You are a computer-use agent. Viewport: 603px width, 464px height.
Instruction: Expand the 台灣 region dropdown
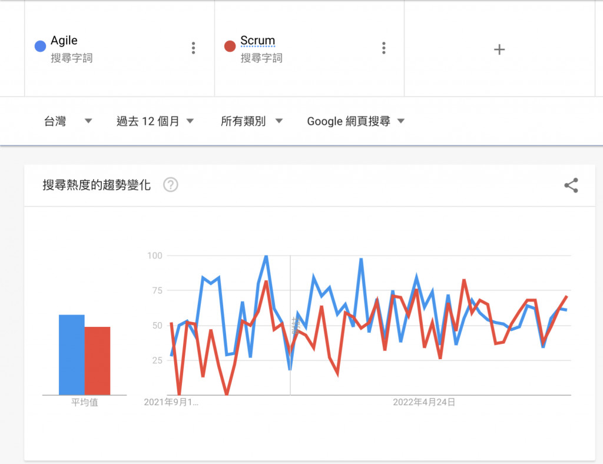pos(68,121)
